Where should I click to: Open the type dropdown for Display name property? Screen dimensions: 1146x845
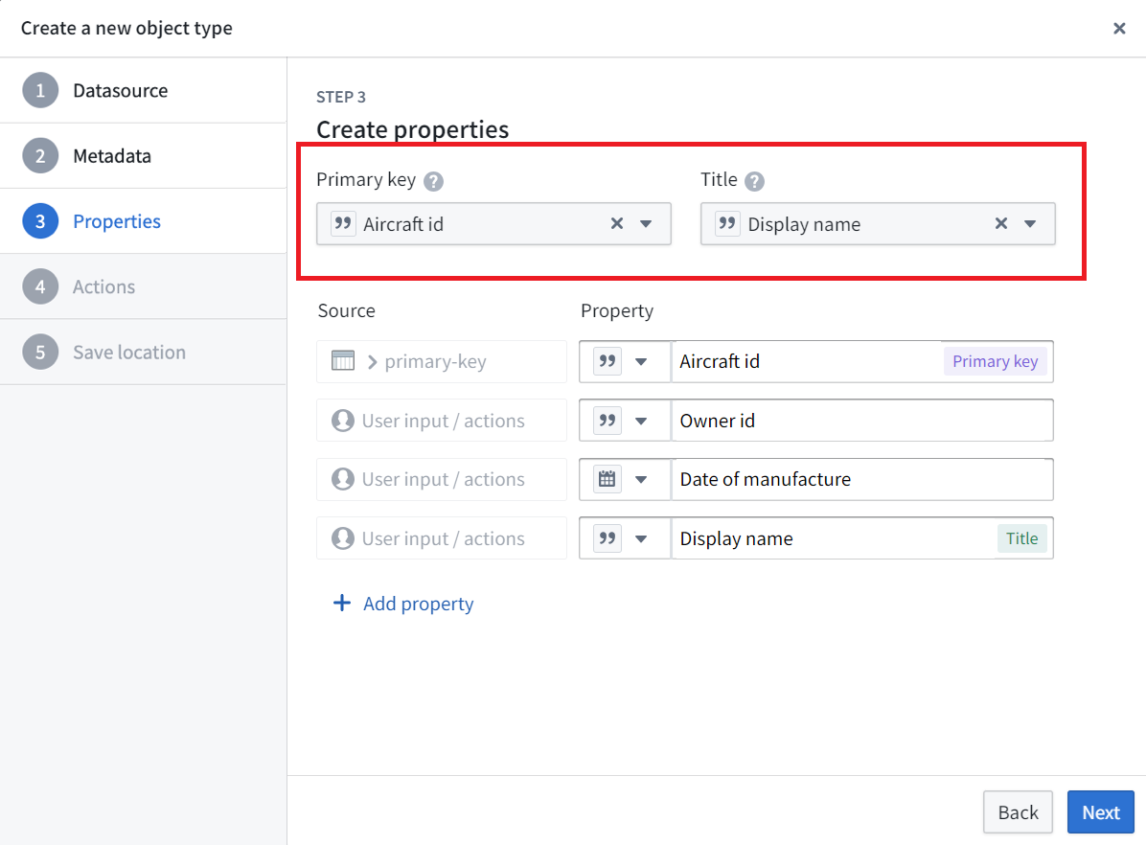[641, 538]
